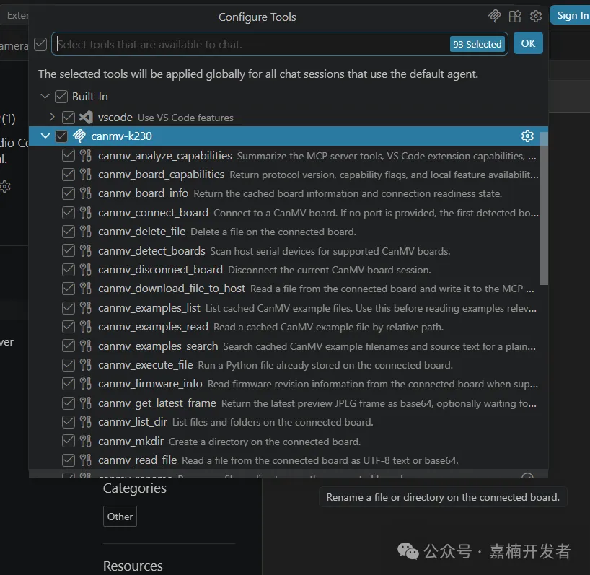Uncheck the vscode tools checkbox

coord(68,118)
